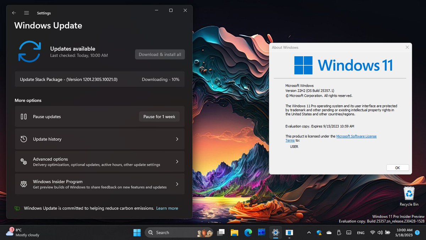This screenshot has height=240, width=426.
Task: Switch to the About Windows winver taskbar icon
Action: coord(289,233)
